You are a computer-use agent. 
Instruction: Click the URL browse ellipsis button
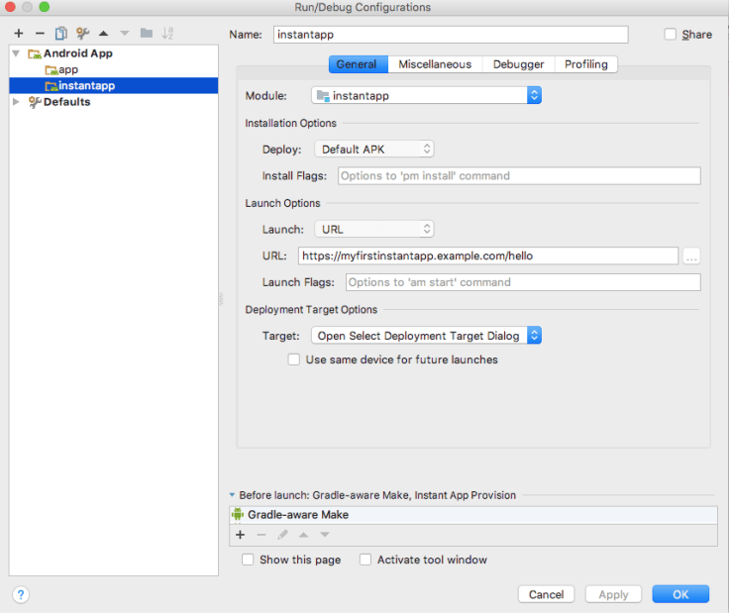tap(691, 255)
